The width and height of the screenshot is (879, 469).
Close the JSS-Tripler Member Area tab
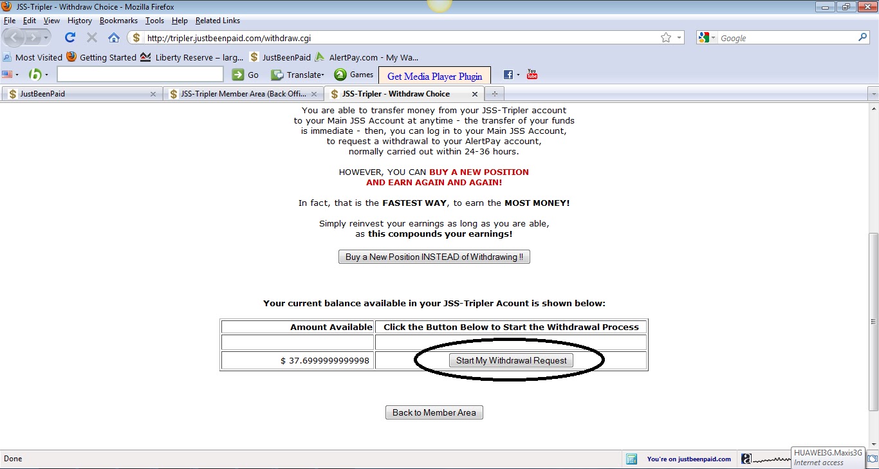(x=314, y=94)
